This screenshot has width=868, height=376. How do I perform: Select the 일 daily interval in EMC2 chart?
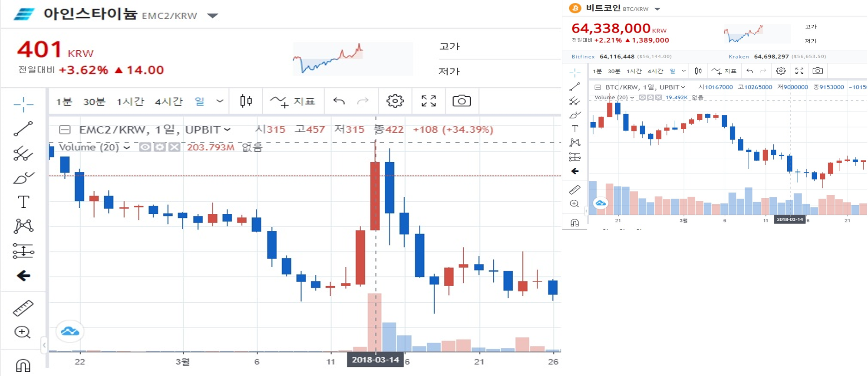click(199, 101)
